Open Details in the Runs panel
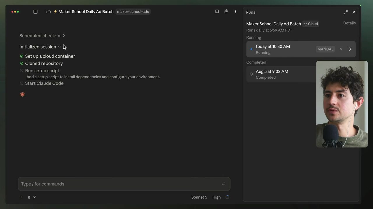This screenshot has height=209, width=373. [x=349, y=23]
